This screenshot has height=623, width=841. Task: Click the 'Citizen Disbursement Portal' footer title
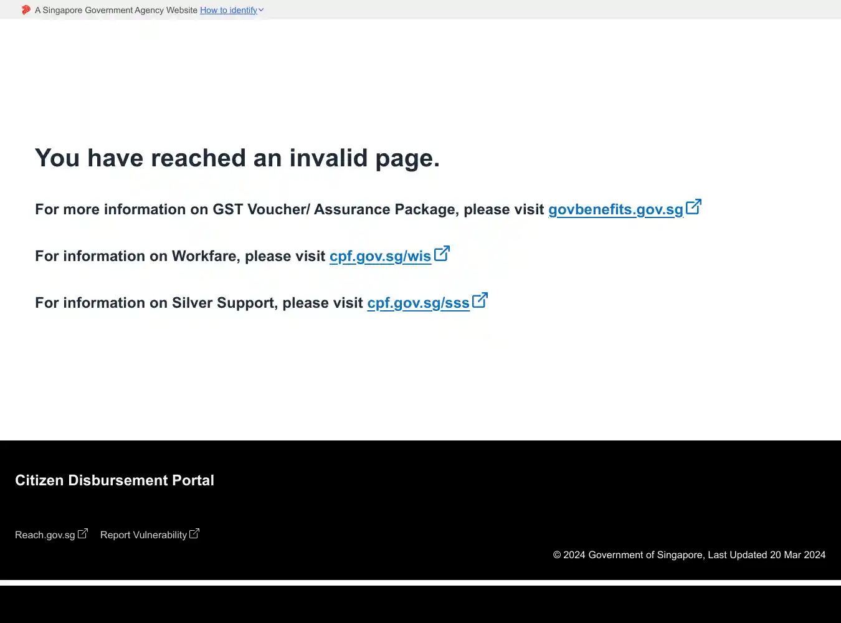coord(115,480)
